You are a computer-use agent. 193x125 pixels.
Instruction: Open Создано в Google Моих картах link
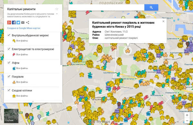tap(23, 28)
